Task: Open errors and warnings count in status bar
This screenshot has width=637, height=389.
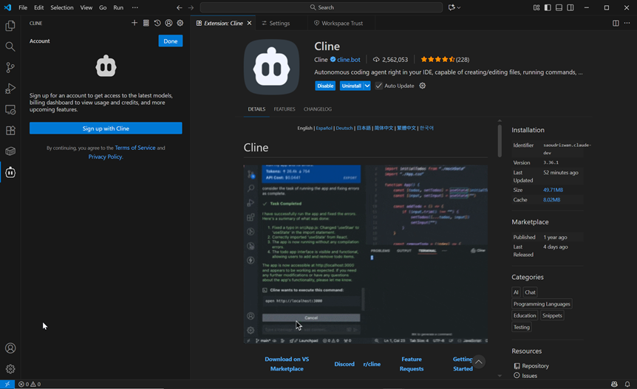Action: [x=30, y=384]
